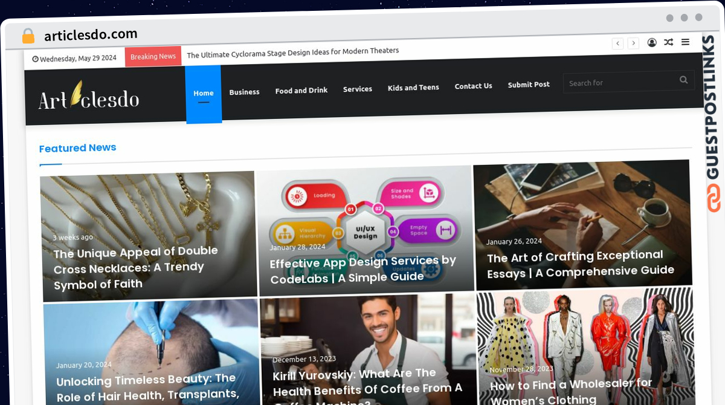Show the previous breaking news headline
Image resolution: width=725 pixels, height=405 pixels.
(617, 43)
